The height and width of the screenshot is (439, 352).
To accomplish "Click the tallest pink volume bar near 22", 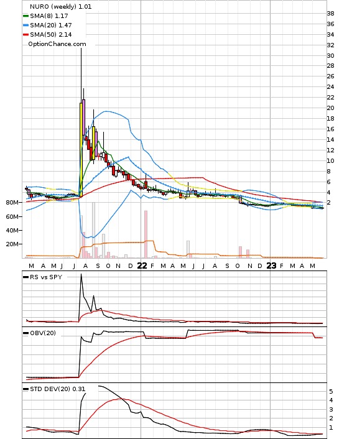I will (146, 234).
